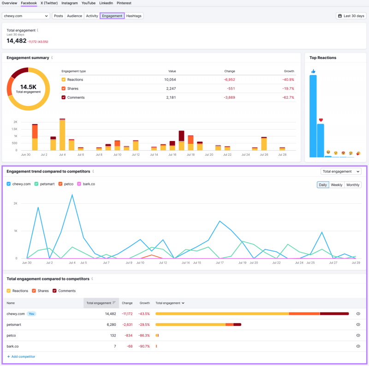This screenshot has height=366, width=369.
Task: Click the info icon beside Total engagement
Action: [x=38, y=30]
